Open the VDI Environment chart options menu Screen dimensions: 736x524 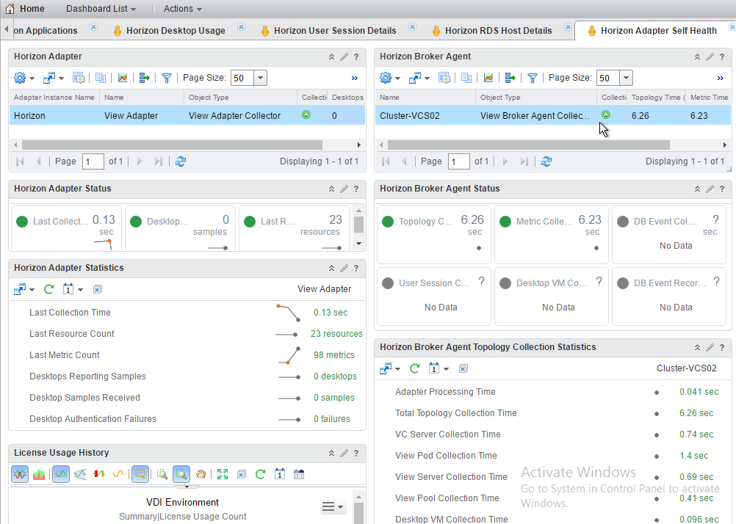[x=333, y=506]
